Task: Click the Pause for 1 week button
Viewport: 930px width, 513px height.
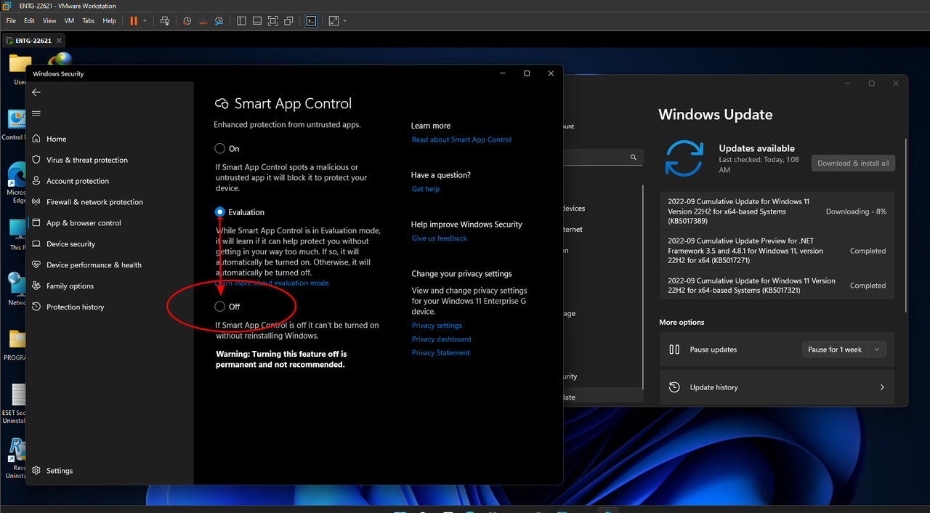Action: point(835,350)
